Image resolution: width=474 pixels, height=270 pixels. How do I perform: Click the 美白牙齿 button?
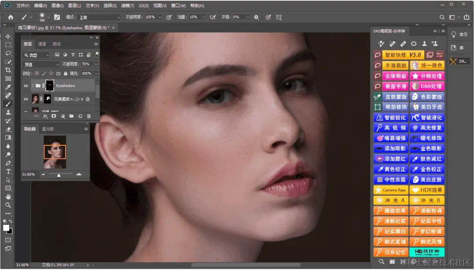point(427,107)
